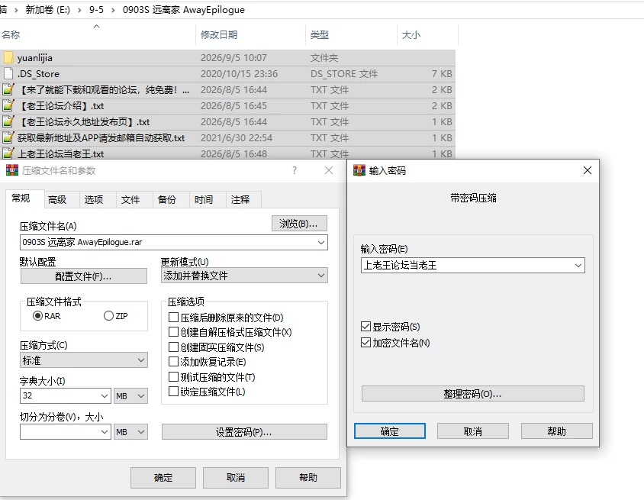Click 浏览(B)... button
Screen dimensions: 644x500
[299, 224]
